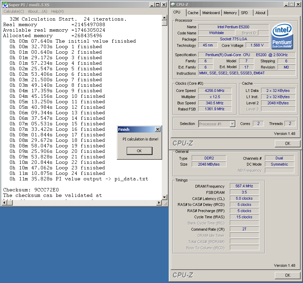303x283 pixels.
Task: Click the 'Loop 24 finished' line in Super PI
Action: click(x=57, y=174)
